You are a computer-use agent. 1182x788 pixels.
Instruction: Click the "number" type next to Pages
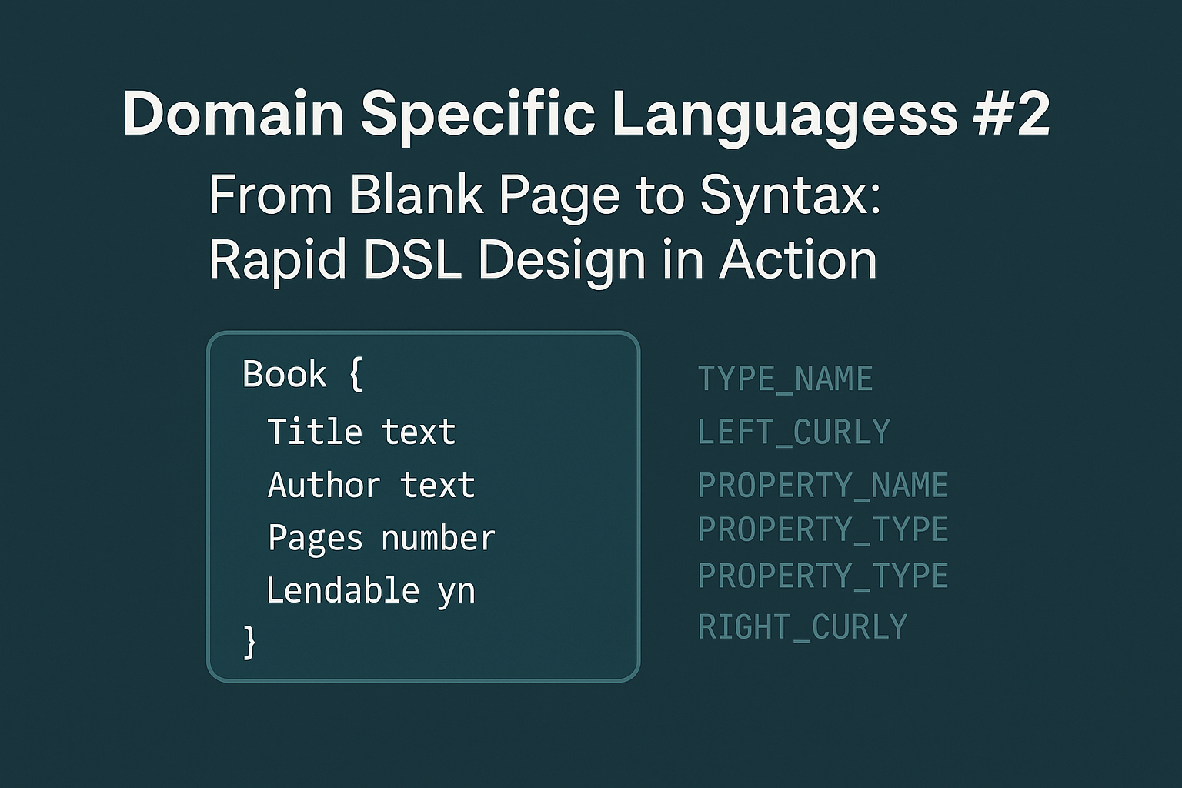[438, 538]
